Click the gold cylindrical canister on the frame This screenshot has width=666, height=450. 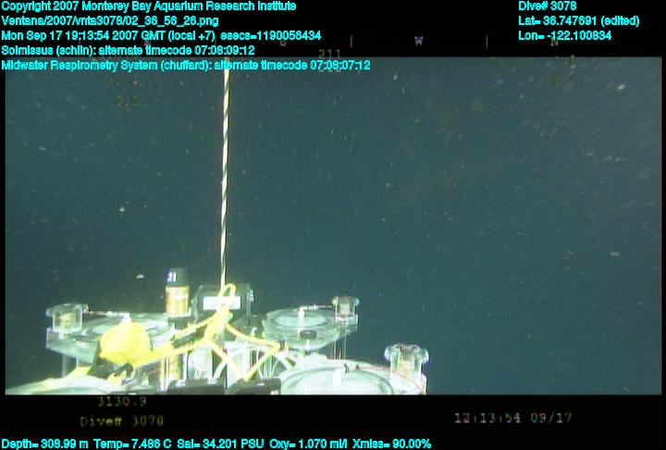pyautogui.click(x=176, y=298)
